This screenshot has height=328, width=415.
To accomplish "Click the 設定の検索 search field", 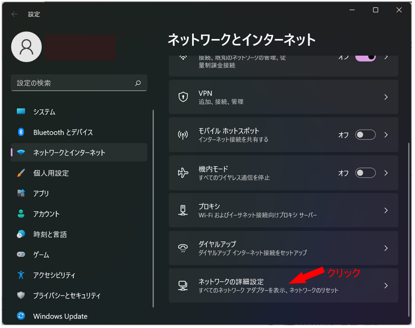I will click(x=73, y=83).
